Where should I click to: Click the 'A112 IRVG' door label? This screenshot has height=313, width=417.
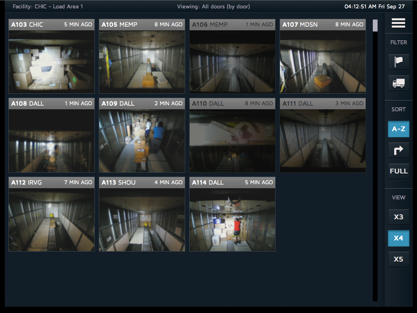pos(27,183)
